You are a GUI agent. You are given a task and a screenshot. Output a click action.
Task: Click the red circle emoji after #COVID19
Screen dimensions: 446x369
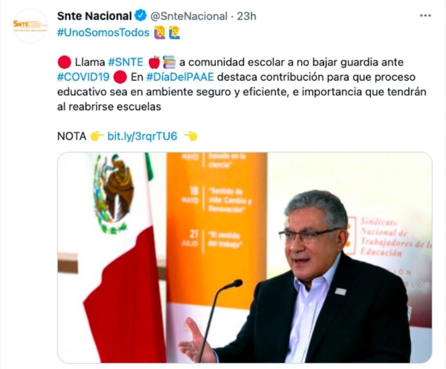click(x=120, y=77)
